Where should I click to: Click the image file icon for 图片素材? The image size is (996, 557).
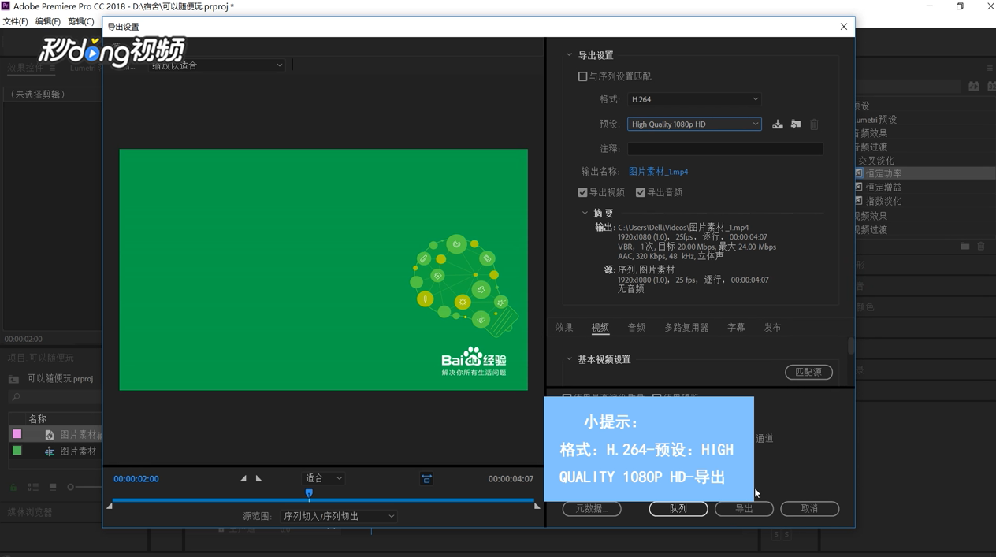click(x=50, y=435)
